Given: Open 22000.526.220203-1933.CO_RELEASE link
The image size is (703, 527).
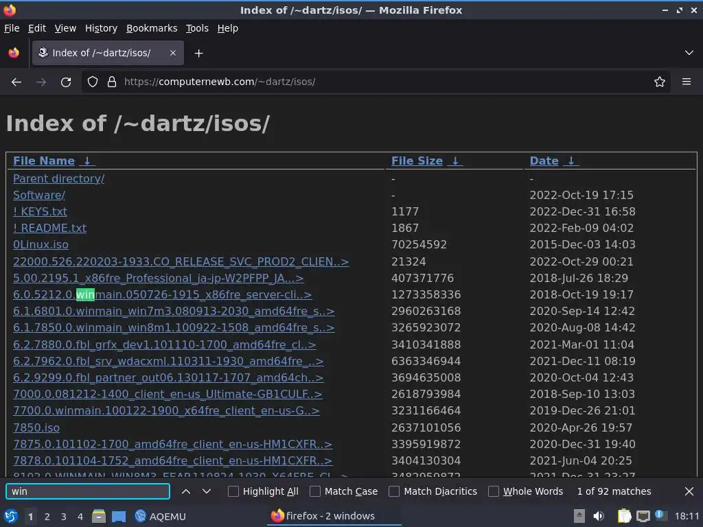Looking at the screenshot, I should pyautogui.click(x=181, y=261).
